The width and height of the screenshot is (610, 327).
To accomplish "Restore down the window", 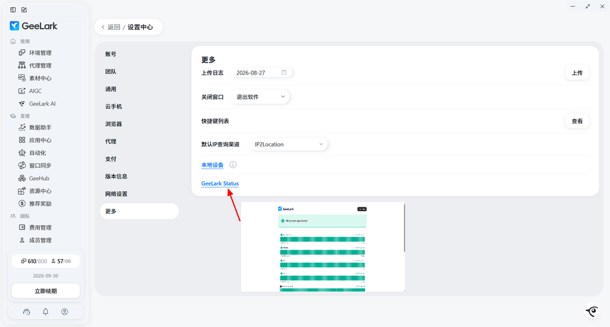I will click(x=587, y=6).
